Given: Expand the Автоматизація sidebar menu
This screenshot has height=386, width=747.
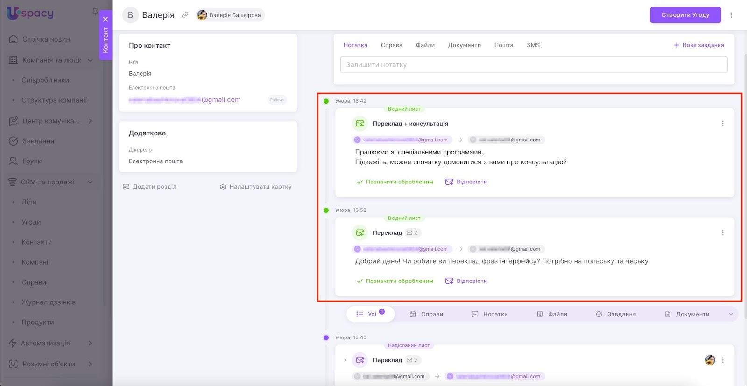Looking at the screenshot, I should (90, 343).
